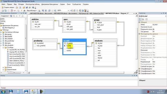This screenshot has width=167, height=94.
Task: Expand the Ключи folder
Action: 3,67
